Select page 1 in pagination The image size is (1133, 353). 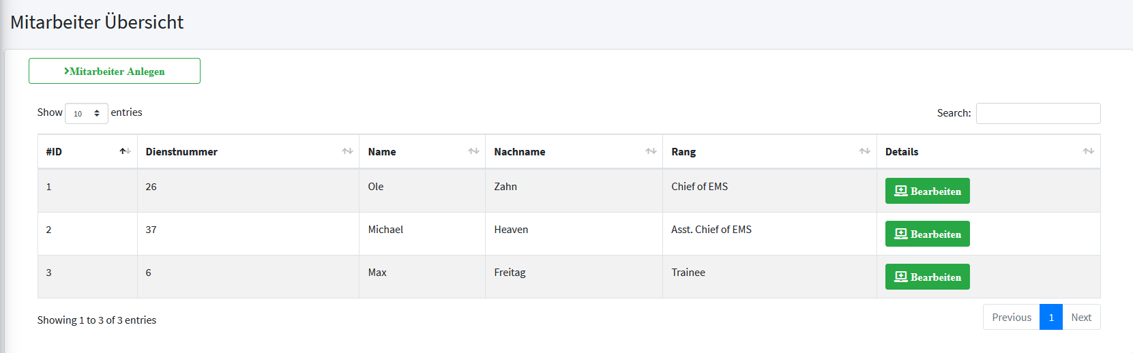pyautogui.click(x=1050, y=317)
